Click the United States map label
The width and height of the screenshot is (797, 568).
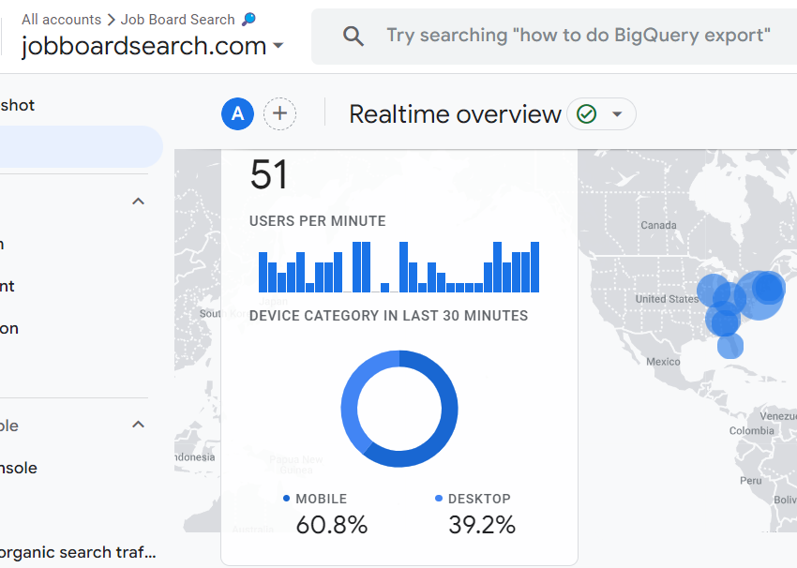(x=667, y=299)
